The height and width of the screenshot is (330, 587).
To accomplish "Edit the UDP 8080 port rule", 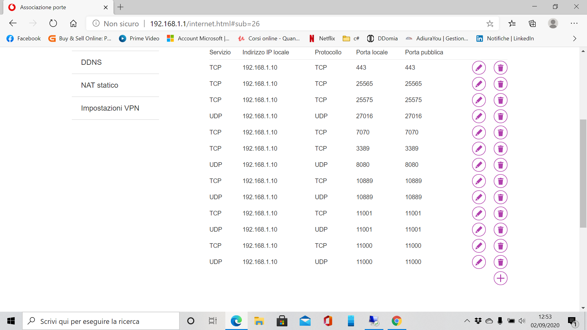I will coord(479,165).
